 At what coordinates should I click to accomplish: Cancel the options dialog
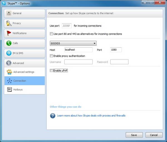tap(154, 135)
